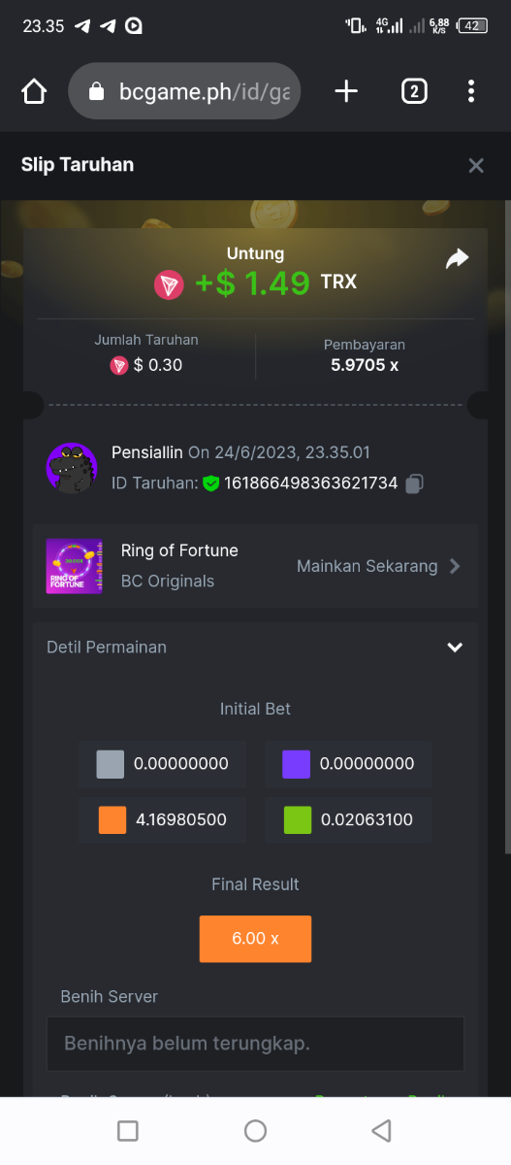Select the gray color bet swatch

click(x=111, y=764)
